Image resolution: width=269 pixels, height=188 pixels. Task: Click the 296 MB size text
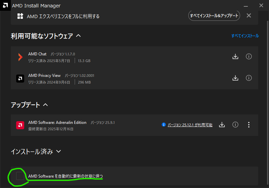click(84, 82)
